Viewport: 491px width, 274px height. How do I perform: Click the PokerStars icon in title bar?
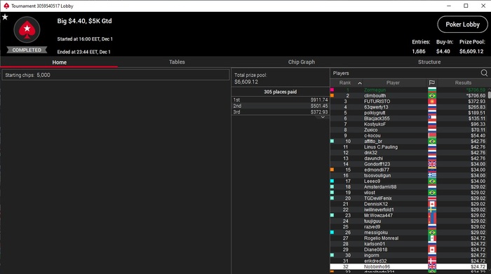[6, 6]
